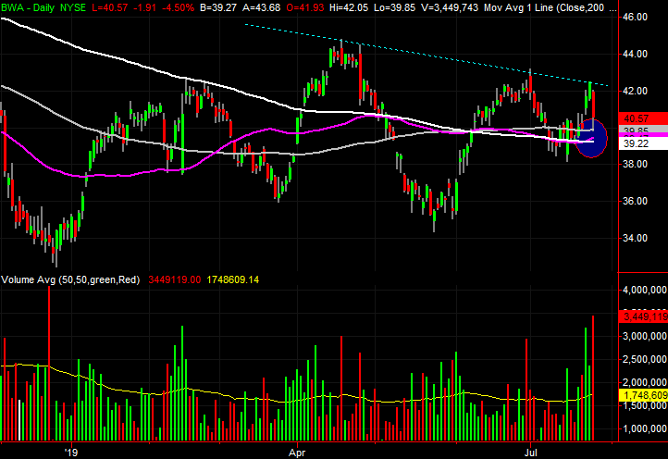This screenshot has width=668, height=459.
Task: Click the Apr date axis label
Action: 297,452
